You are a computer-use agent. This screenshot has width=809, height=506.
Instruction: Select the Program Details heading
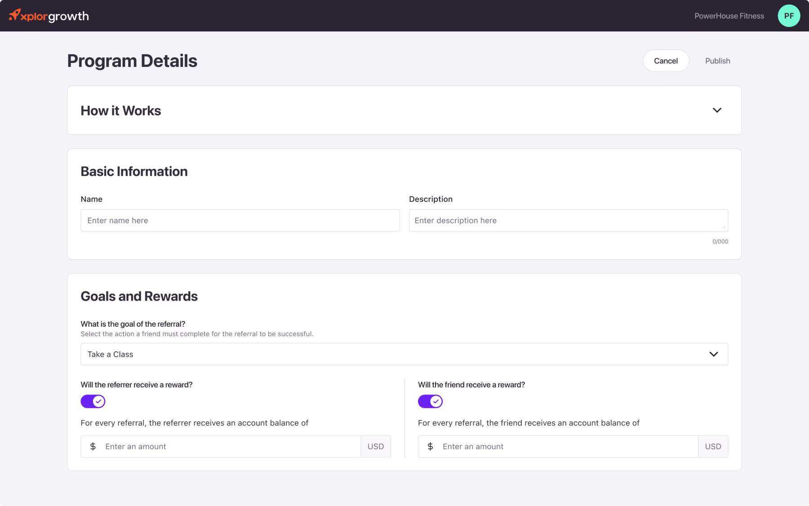click(x=132, y=61)
